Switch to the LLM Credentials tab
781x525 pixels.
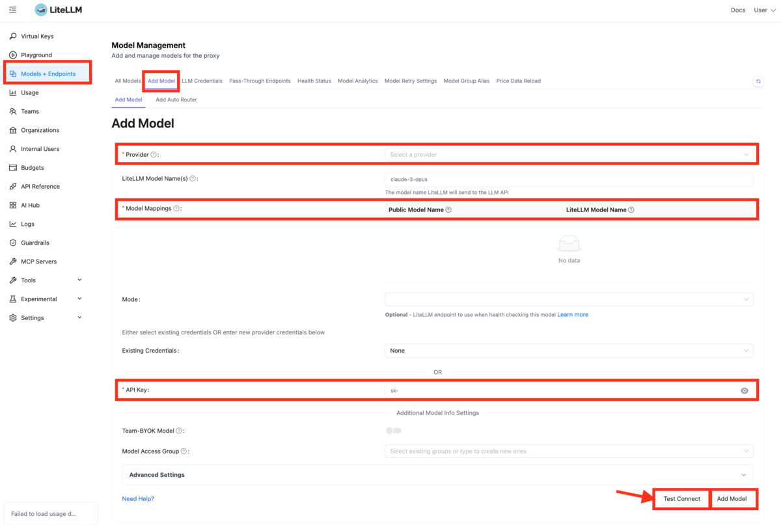[202, 81]
